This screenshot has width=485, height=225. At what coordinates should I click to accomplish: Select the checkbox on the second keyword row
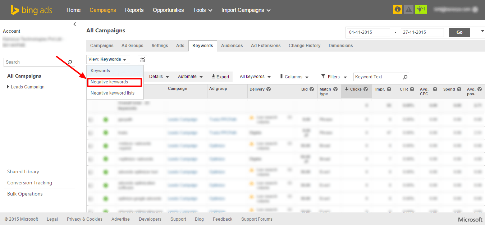tap(91, 132)
